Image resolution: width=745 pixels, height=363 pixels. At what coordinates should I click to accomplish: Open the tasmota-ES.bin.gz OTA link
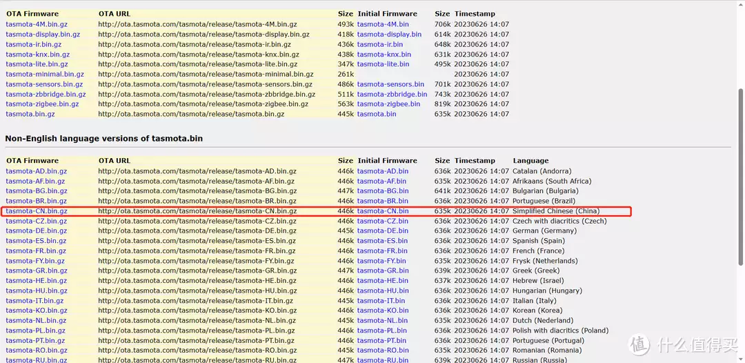click(x=36, y=241)
